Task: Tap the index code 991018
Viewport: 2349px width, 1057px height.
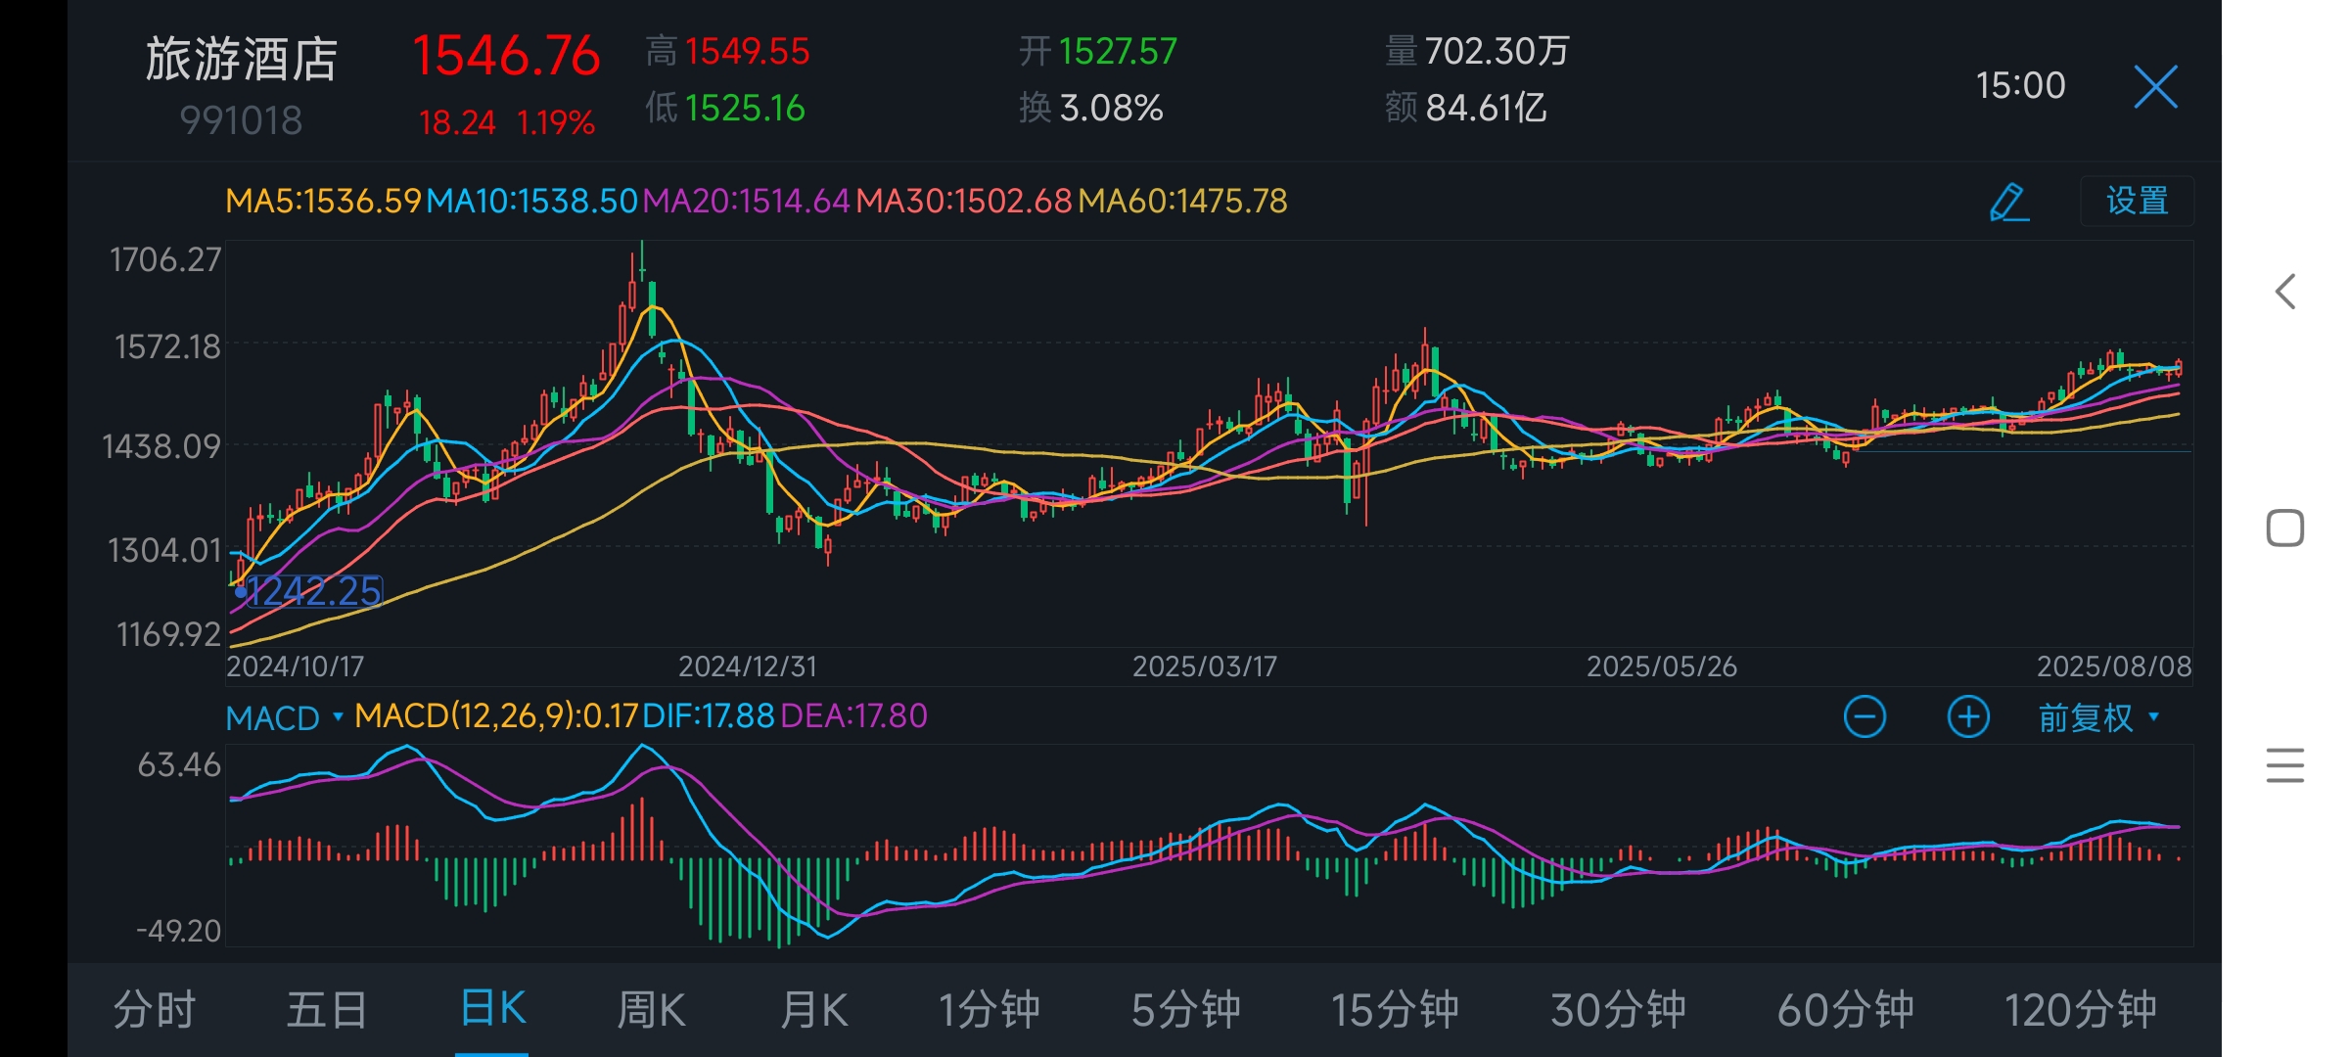Action: pos(241,120)
